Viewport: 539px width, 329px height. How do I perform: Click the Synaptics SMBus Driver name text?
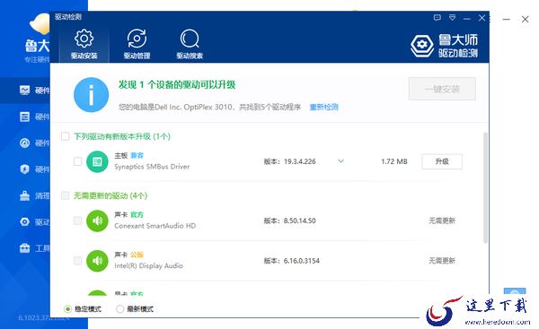(152, 167)
